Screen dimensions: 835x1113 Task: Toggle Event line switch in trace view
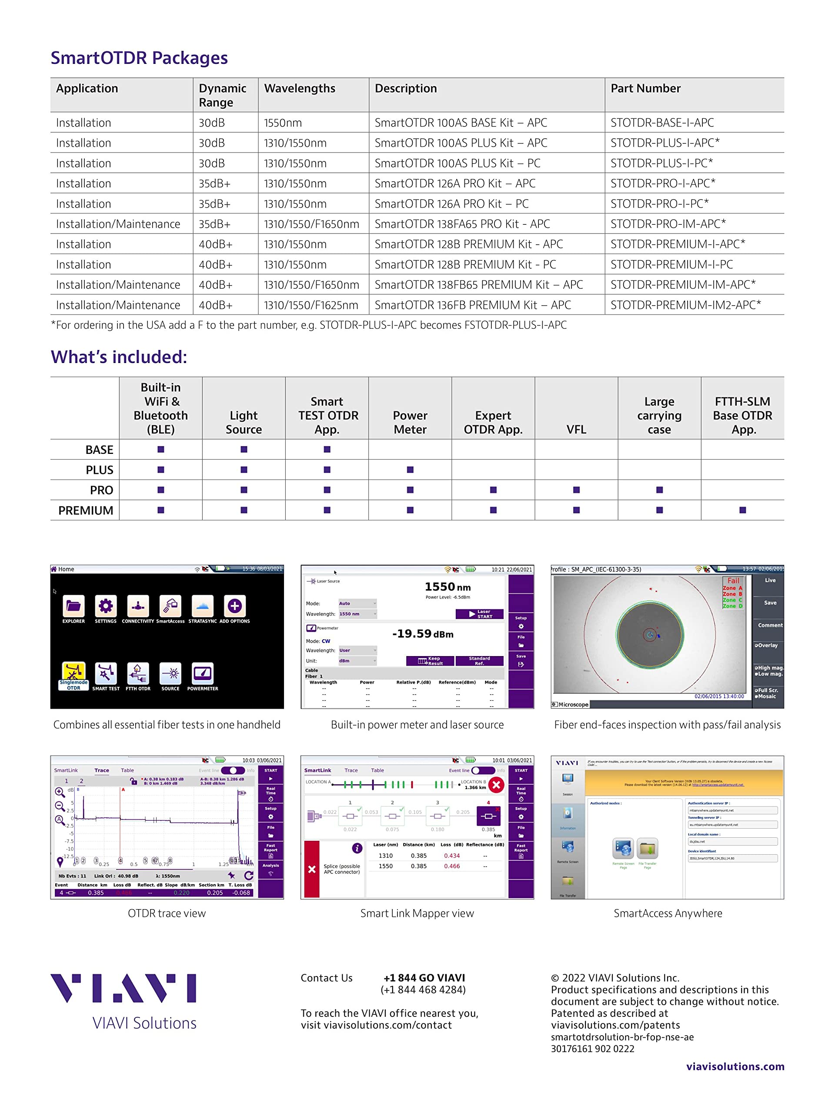(x=232, y=770)
